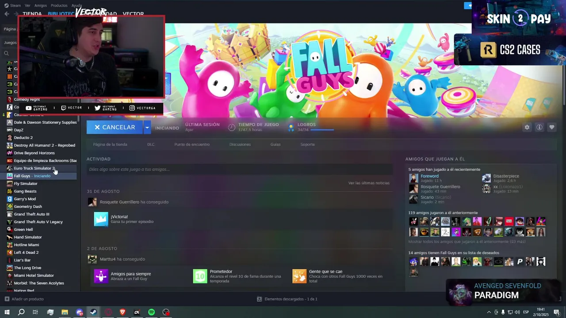Click the Gente que se cae achievement icon
Viewport: 566px width, 318px height.
(x=299, y=276)
